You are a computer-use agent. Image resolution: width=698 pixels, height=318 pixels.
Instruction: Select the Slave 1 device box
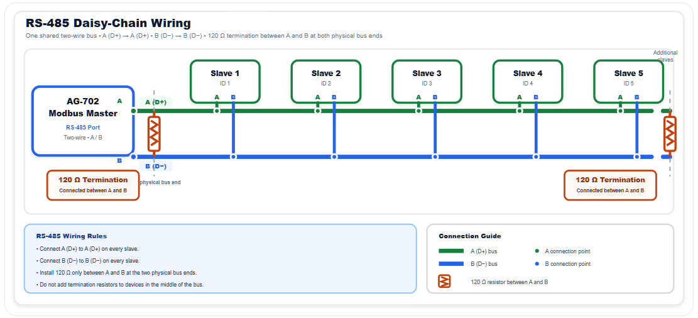coord(226,82)
